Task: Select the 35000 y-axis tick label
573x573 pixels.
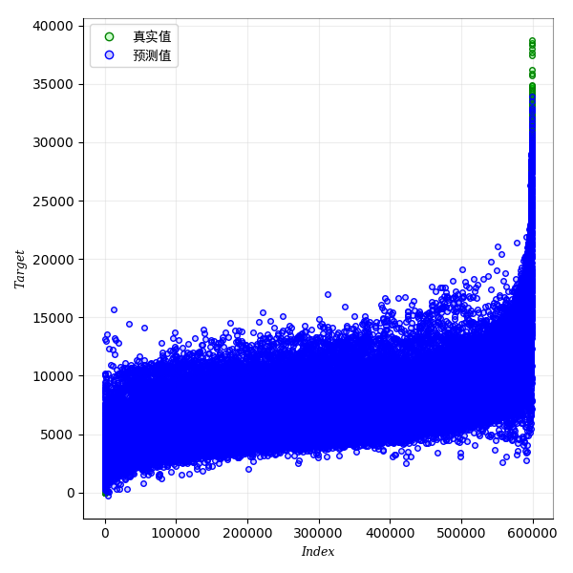Action: [54, 84]
